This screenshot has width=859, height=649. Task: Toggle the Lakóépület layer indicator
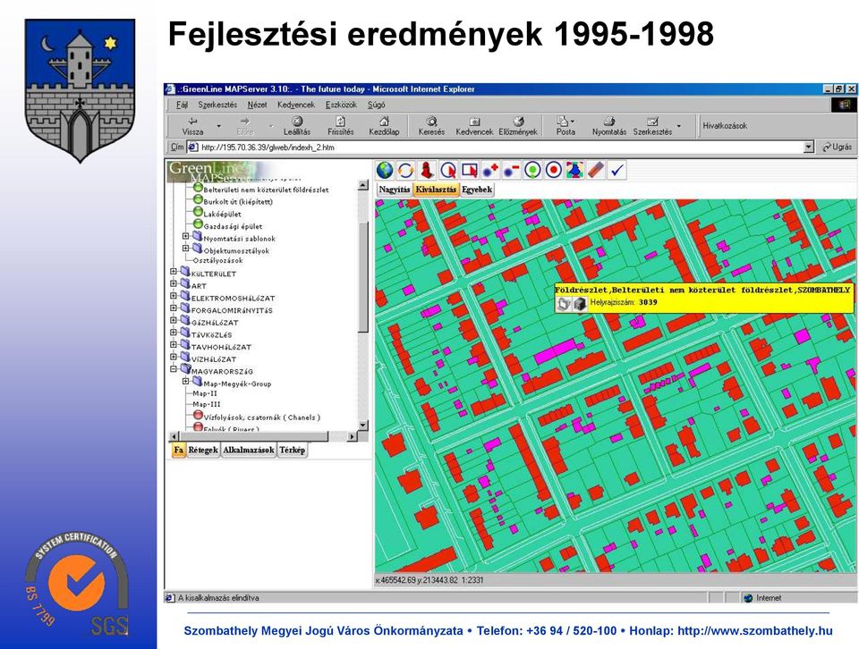198,213
